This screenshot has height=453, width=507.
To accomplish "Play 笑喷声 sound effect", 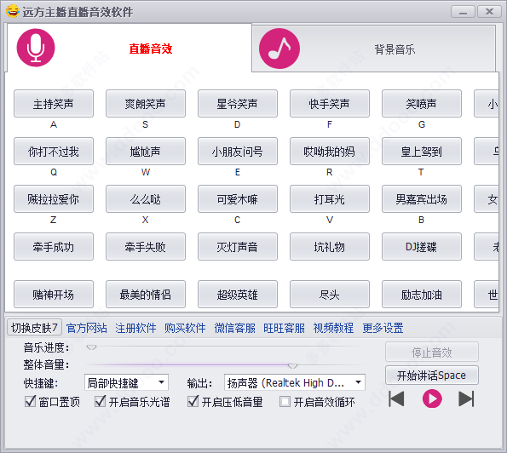I will click(422, 104).
